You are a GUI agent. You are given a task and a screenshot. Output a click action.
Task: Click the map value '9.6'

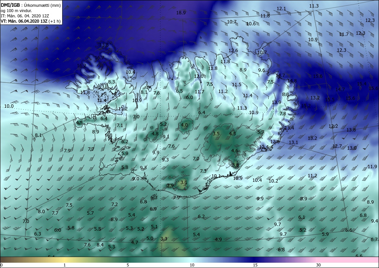tap(262, 70)
